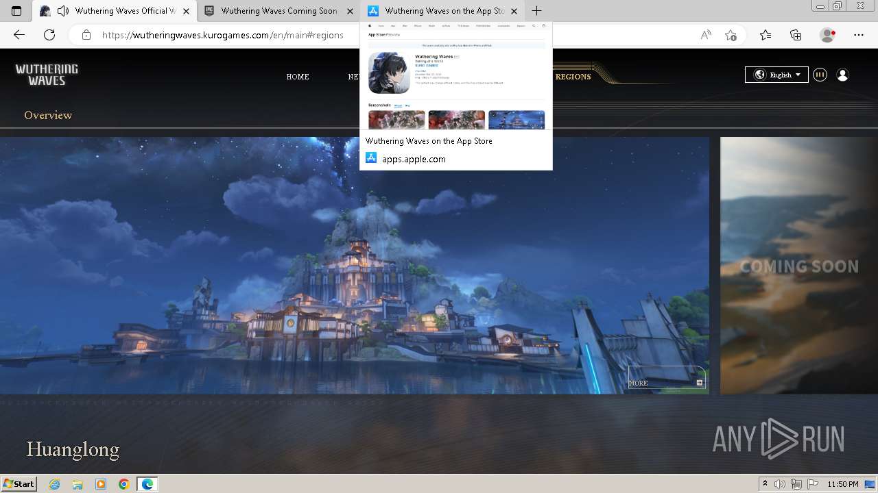This screenshot has height=493, width=878.
Task: Launch Internet Explorer from taskbar
Action: pyautogui.click(x=54, y=484)
